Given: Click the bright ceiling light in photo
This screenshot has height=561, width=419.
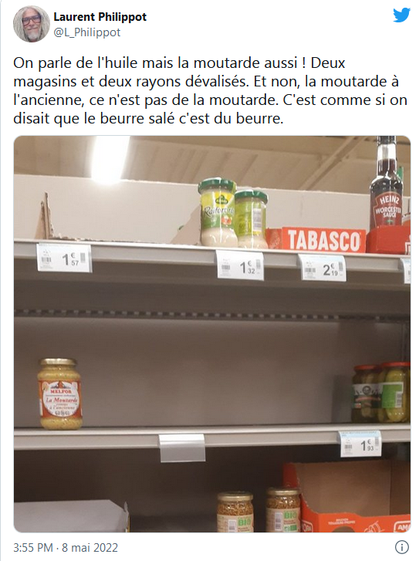Looking at the screenshot, I should 107,159.
